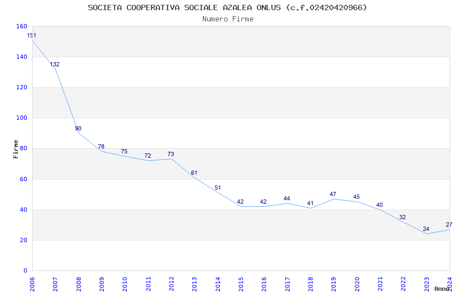Click the data label 75
The image size is (455, 294).
click(x=124, y=151)
